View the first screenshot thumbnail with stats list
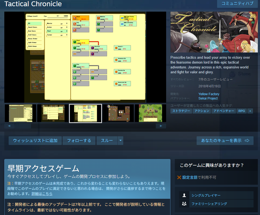Image resolution: width=260 pixels, height=215 pixels. 20,113
